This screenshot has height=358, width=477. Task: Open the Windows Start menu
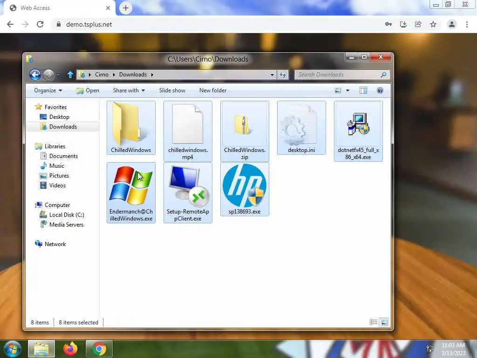click(x=12, y=349)
